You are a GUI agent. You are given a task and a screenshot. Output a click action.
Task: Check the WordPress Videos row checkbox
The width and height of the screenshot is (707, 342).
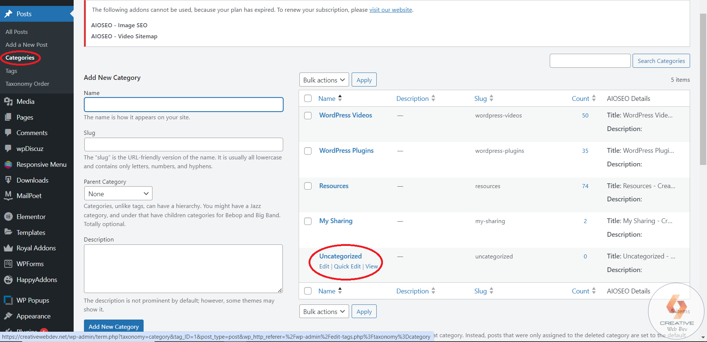click(308, 116)
